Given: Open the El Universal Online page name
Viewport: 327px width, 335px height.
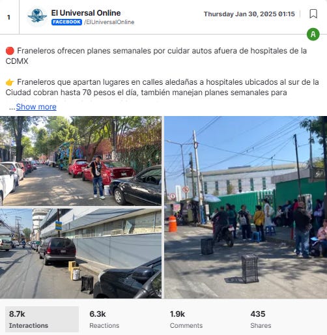Looking at the screenshot, I should pyautogui.click(x=86, y=13).
